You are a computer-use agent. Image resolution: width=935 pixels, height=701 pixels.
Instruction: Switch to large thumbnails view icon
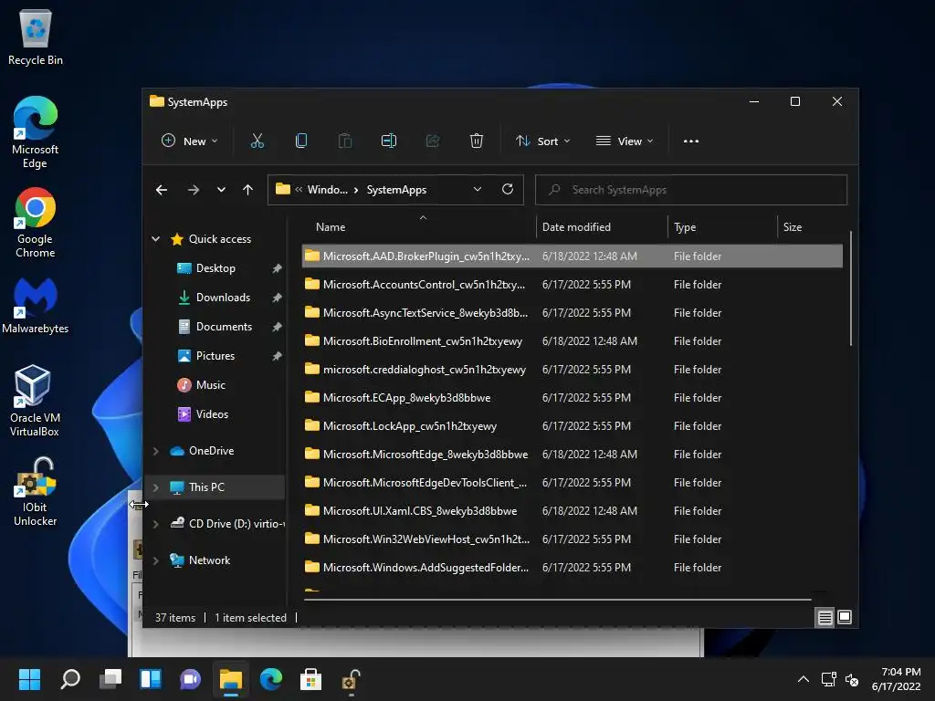coord(845,618)
